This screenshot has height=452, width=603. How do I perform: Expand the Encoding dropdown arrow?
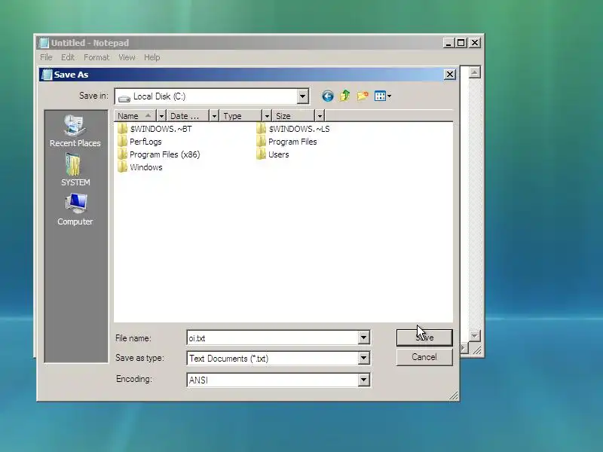363,380
